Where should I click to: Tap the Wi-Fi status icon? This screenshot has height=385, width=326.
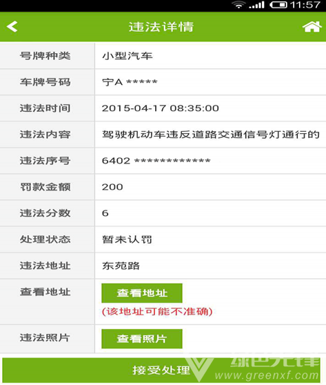point(238,5)
